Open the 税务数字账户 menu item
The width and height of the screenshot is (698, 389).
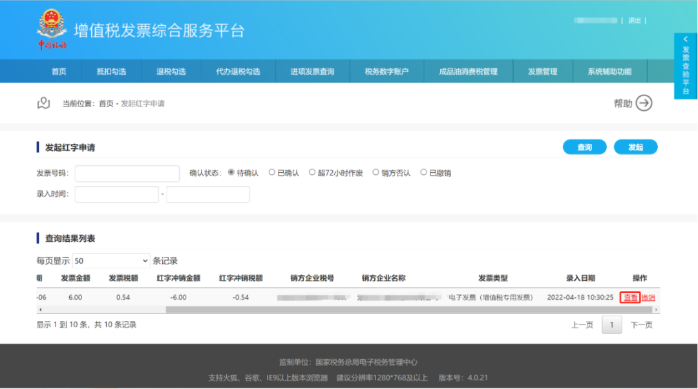(x=386, y=72)
